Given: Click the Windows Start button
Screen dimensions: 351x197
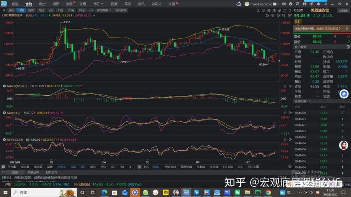Looking at the screenshot, I should coord(6,192).
